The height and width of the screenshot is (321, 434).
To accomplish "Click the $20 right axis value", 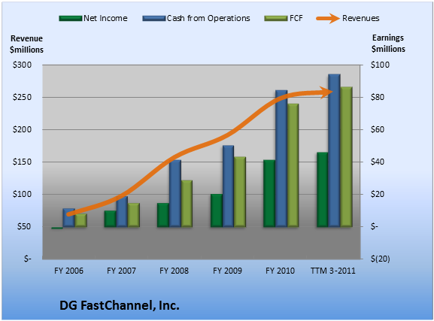I will (x=378, y=194).
